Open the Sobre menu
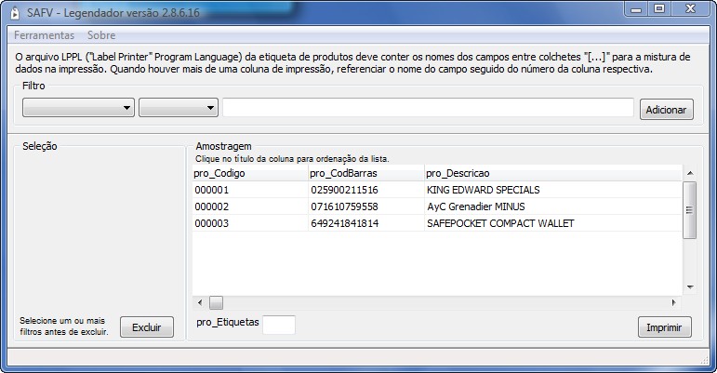717x373 pixels. pyautogui.click(x=101, y=35)
